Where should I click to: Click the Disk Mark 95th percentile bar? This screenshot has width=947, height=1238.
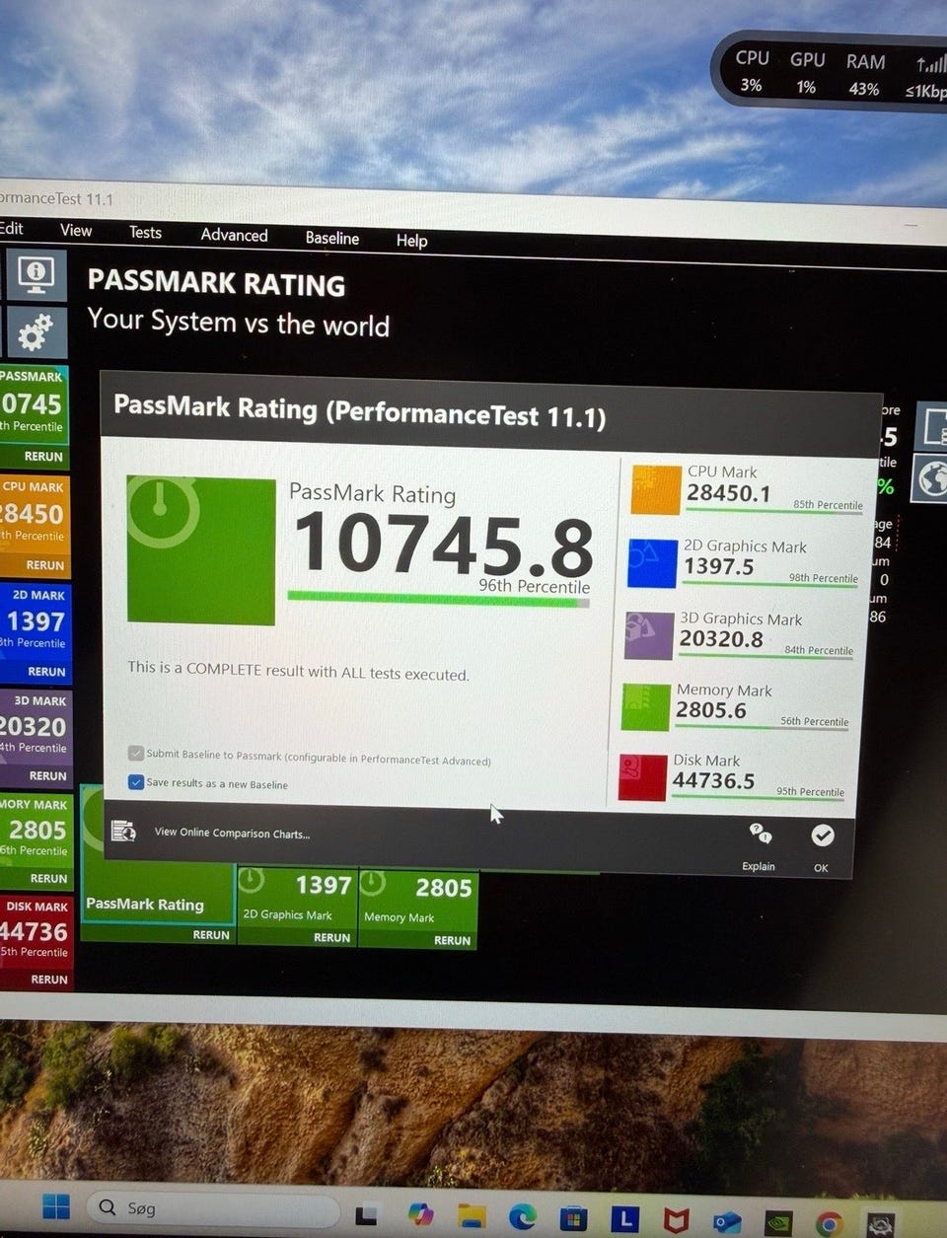[x=758, y=798]
